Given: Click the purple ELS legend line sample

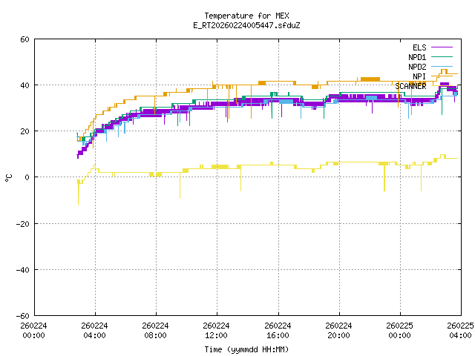Looking at the screenshot, I should [x=442, y=47].
